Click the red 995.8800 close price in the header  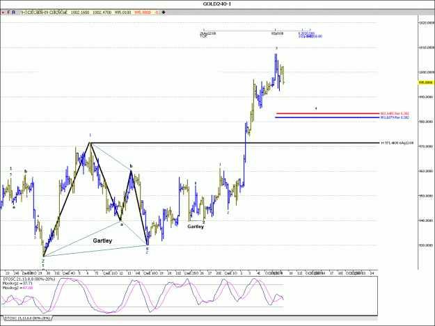click(143, 13)
